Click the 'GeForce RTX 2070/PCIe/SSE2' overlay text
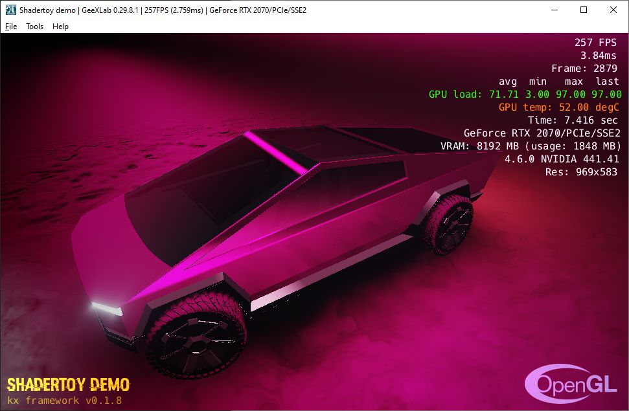Screen dimensions: 629x411 542,133
